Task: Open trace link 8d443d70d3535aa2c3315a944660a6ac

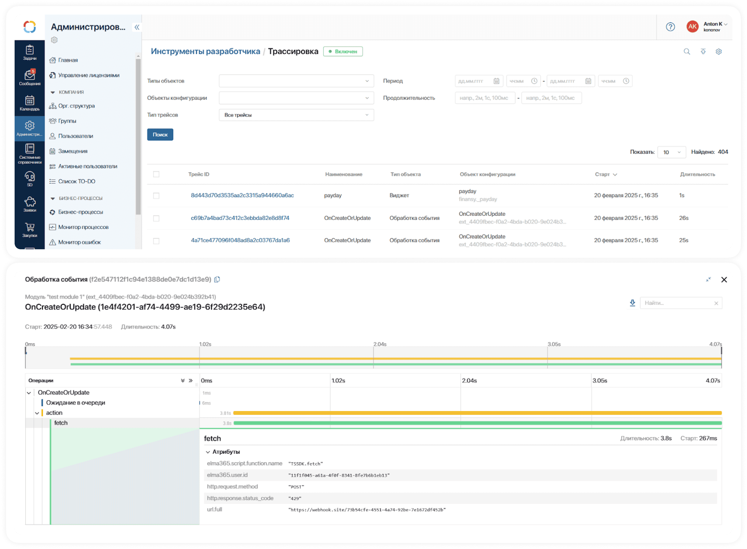Action: point(242,195)
